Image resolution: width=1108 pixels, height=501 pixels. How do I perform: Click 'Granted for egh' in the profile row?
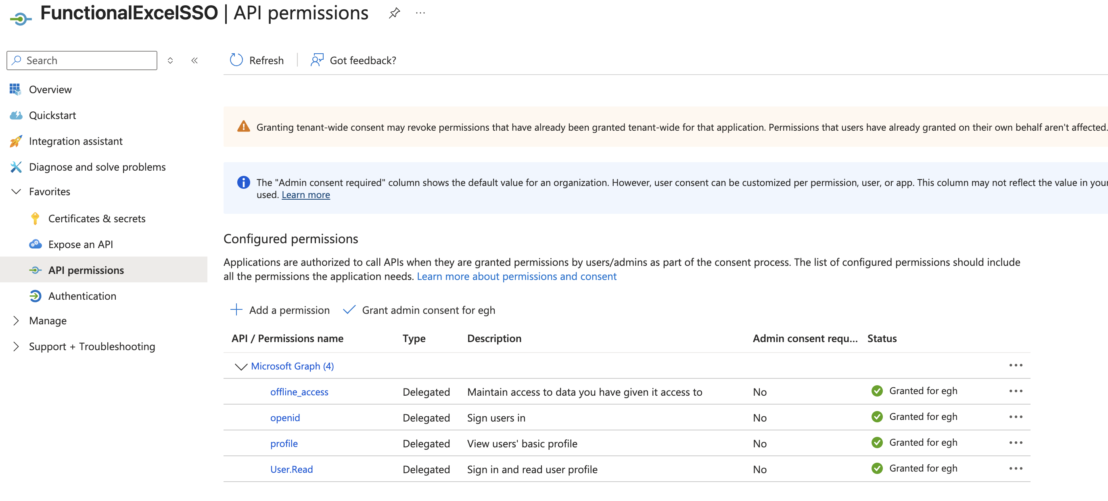(x=923, y=443)
